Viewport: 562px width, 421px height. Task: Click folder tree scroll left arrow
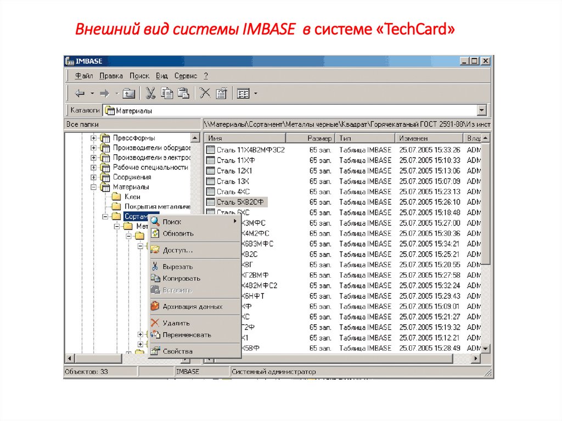tap(70, 358)
